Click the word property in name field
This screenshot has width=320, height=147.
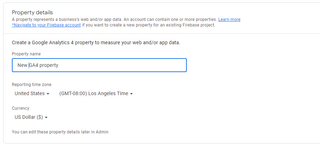tap(49, 65)
